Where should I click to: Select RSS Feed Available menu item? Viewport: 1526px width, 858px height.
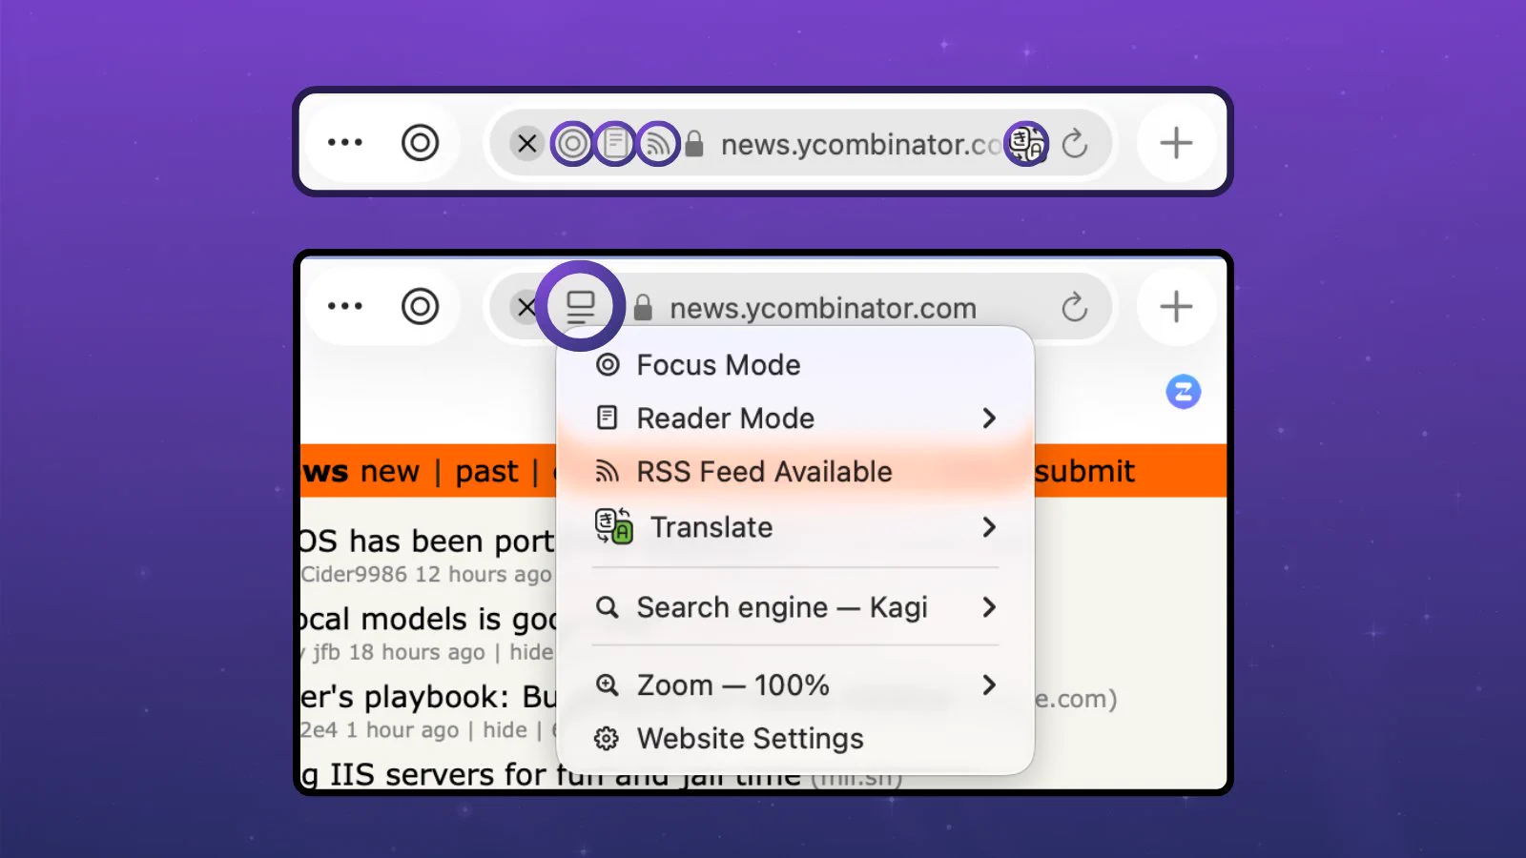794,472
